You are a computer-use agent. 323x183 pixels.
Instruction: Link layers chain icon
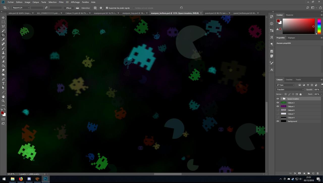[x=290, y=173]
